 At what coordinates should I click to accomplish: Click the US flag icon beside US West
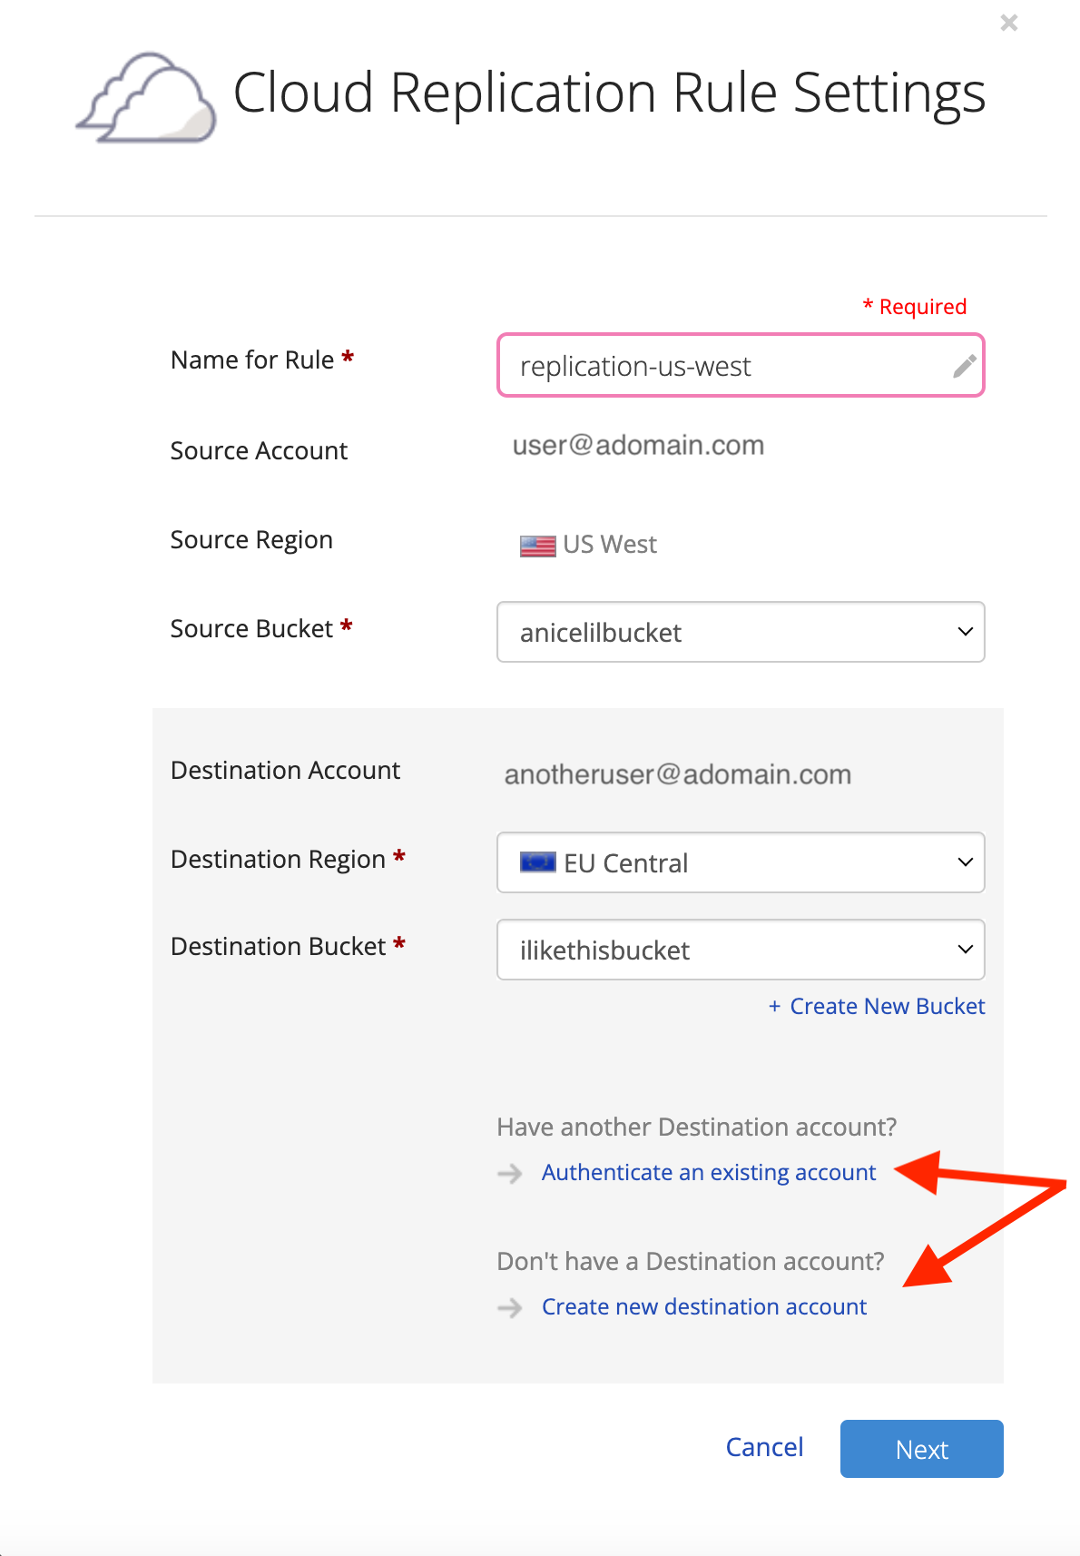tap(537, 546)
